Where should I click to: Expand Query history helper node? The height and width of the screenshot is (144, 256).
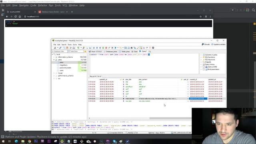tap(201, 64)
